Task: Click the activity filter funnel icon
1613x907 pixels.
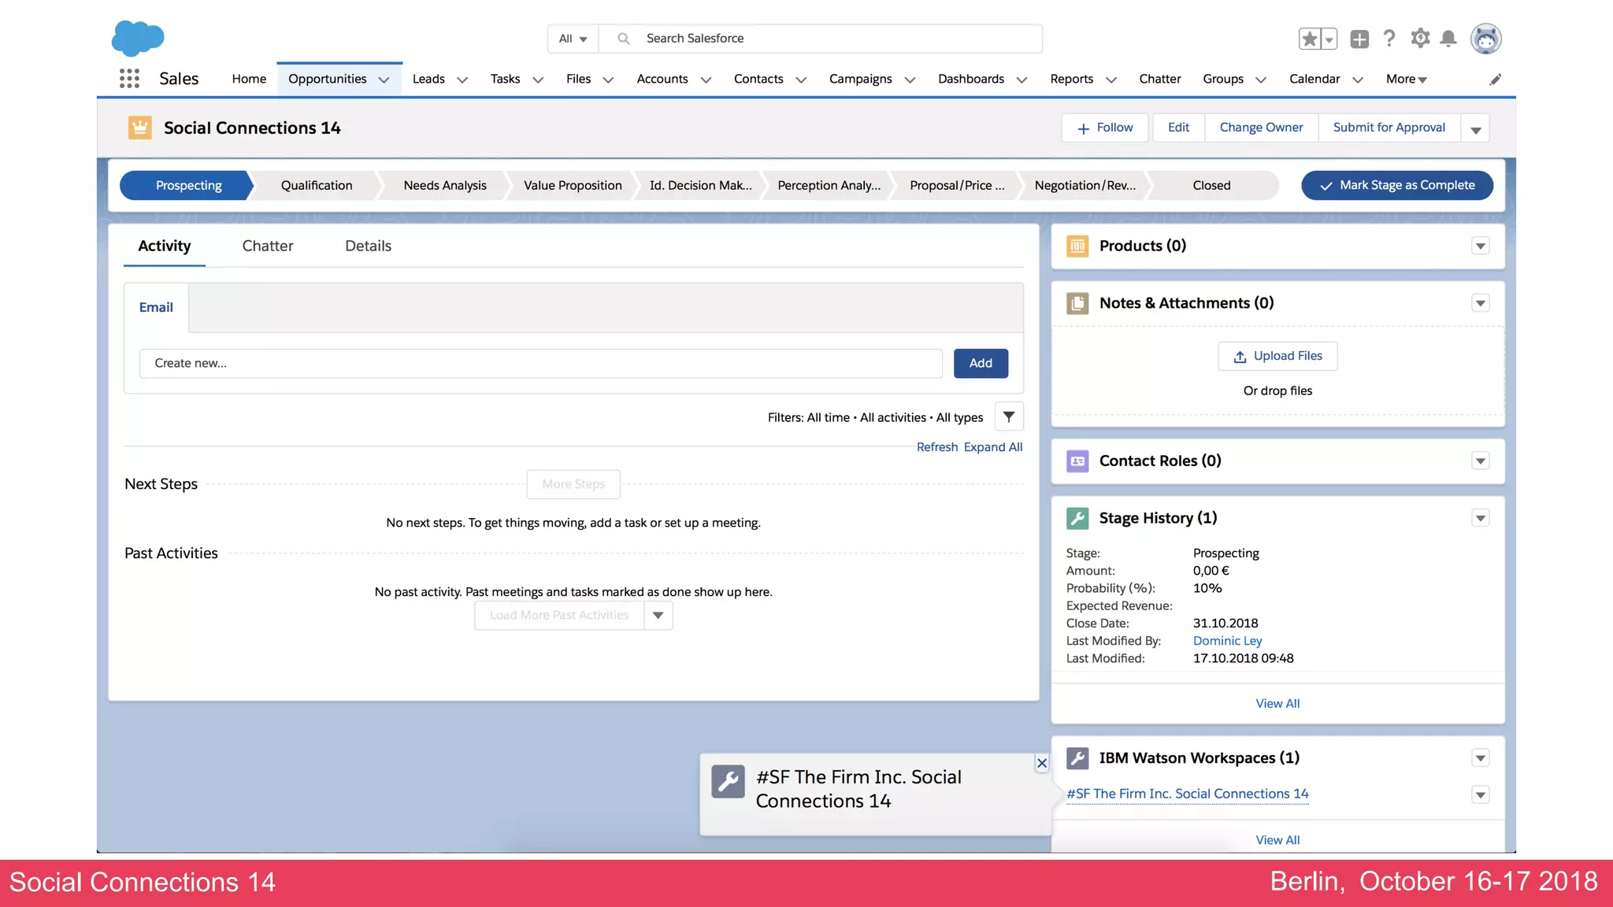Action: (x=1009, y=417)
